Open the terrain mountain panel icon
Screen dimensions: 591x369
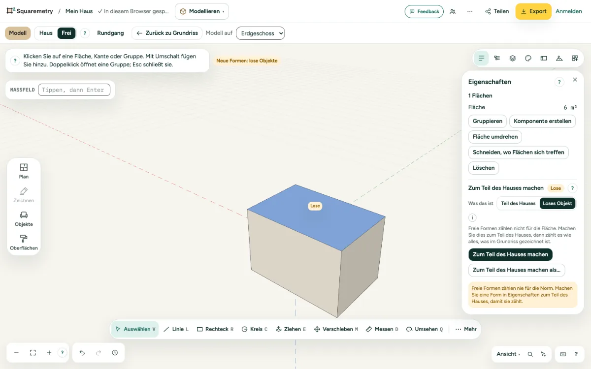(559, 58)
